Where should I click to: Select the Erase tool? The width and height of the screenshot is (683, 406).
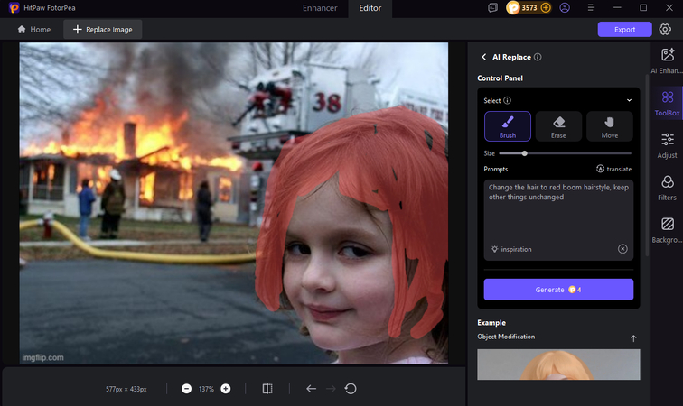[x=557, y=126]
